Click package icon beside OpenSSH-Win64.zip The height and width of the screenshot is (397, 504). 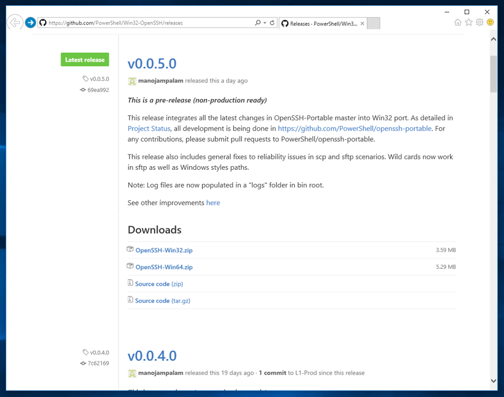click(130, 266)
